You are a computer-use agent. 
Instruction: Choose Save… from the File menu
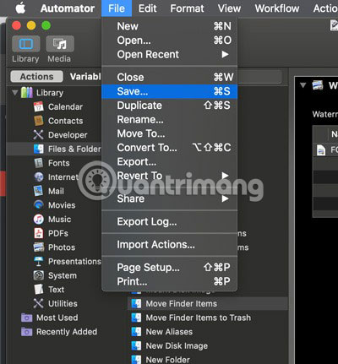(x=169, y=91)
